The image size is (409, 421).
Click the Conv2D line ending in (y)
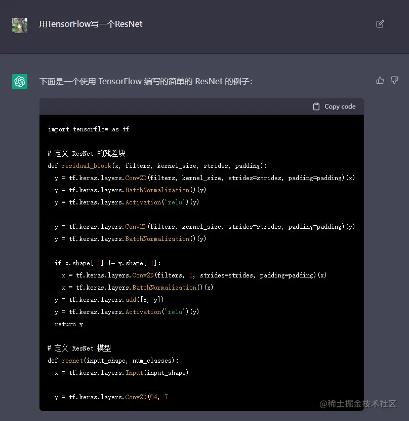(x=205, y=227)
